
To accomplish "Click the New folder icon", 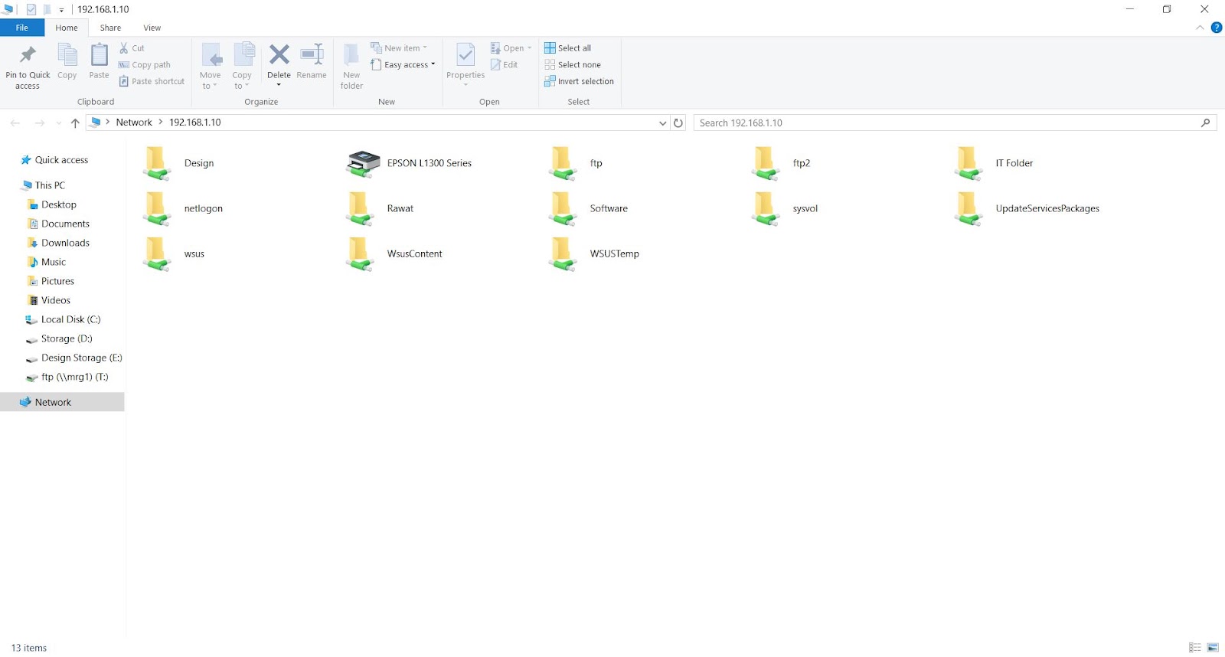I will [351, 55].
